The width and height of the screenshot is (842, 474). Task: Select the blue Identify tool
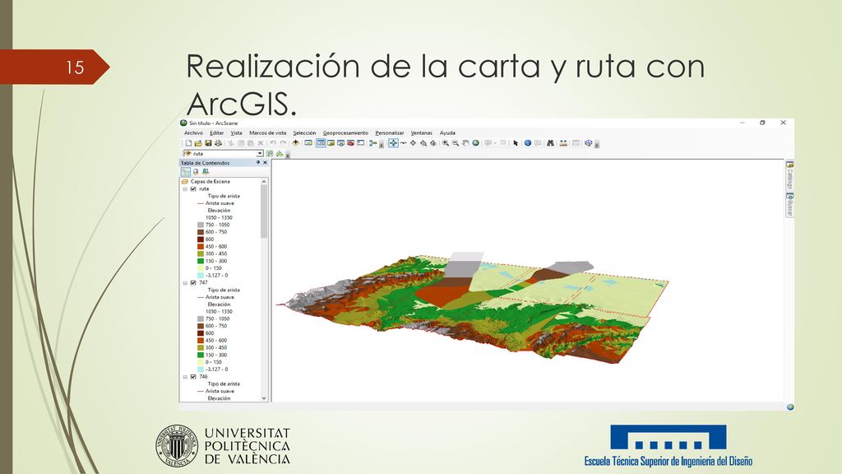tap(528, 143)
